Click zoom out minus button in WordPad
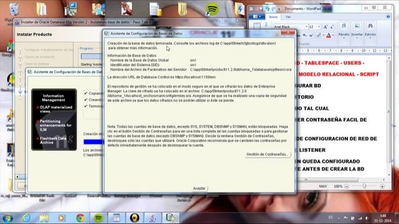399x224 pixels. (x=347, y=187)
